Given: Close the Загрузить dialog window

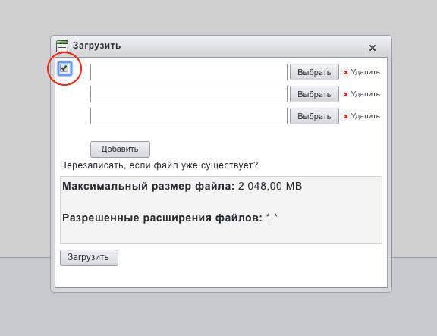Looking at the screenshot, I should [x=373, y=48].
